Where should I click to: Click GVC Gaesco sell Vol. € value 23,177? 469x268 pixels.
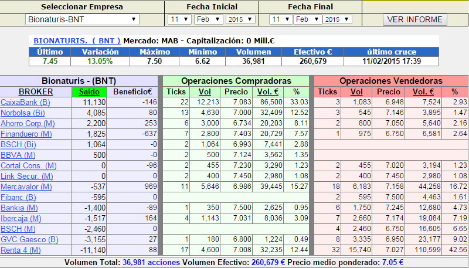click(430, 240)
